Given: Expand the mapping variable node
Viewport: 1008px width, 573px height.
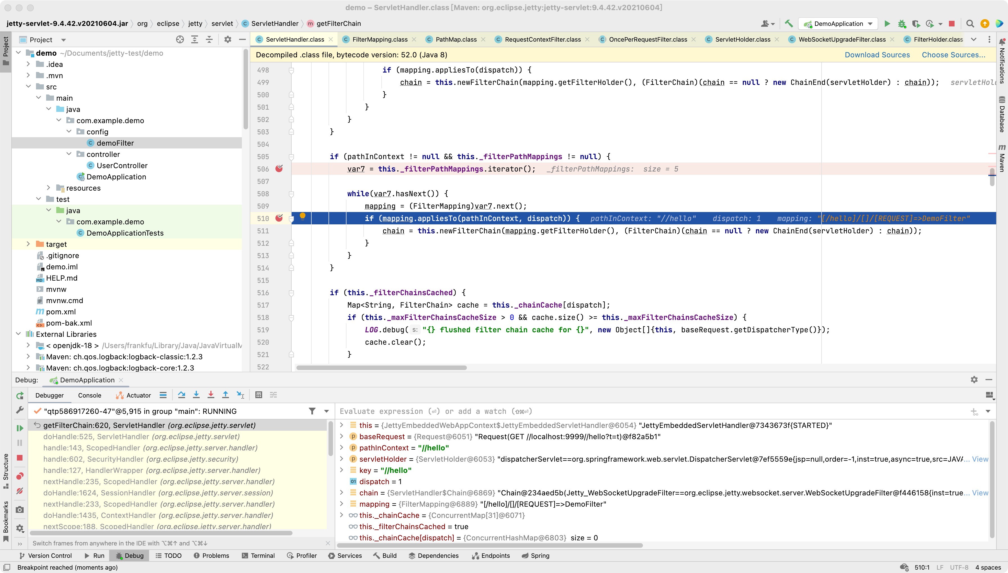Looking at the screenshot, I should (342, 504).
